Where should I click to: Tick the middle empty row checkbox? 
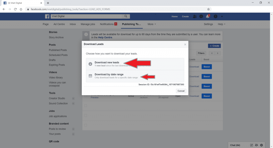pyautogui.click(x=86, y=115)
